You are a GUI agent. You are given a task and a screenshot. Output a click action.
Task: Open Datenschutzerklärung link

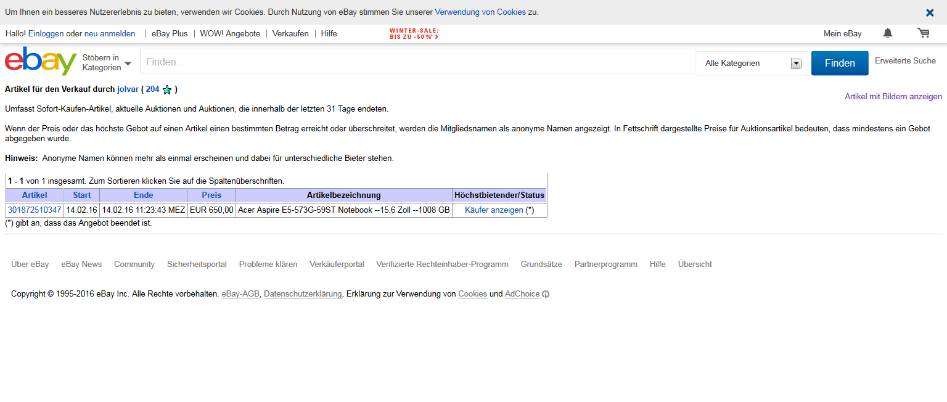[x=303, y=294]
